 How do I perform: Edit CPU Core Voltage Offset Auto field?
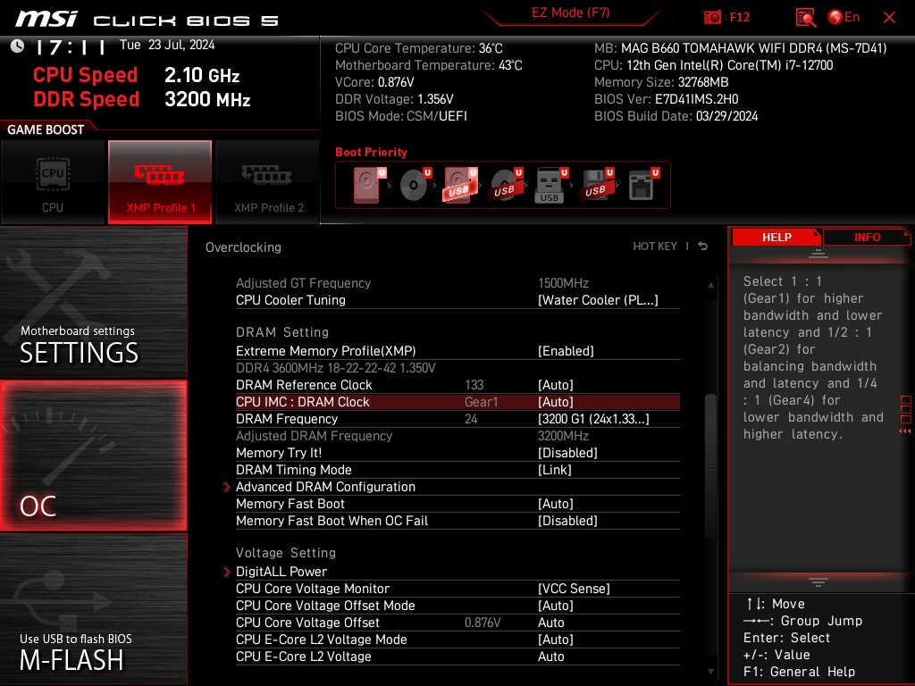550,623
